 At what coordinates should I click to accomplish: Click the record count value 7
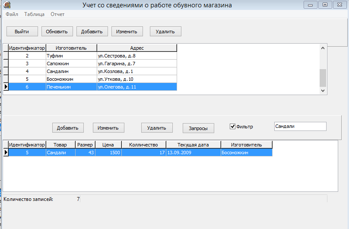(78, 199)
